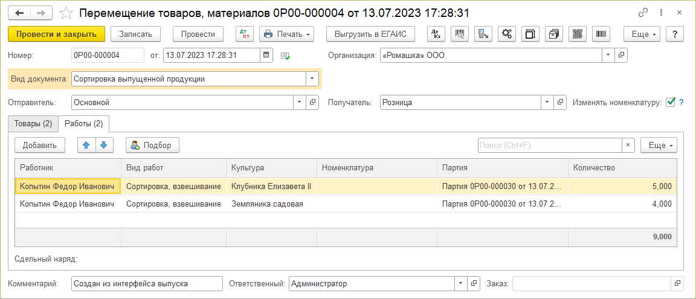
Task: Click the QR code toolbar icon
Action: coord(577,34)
